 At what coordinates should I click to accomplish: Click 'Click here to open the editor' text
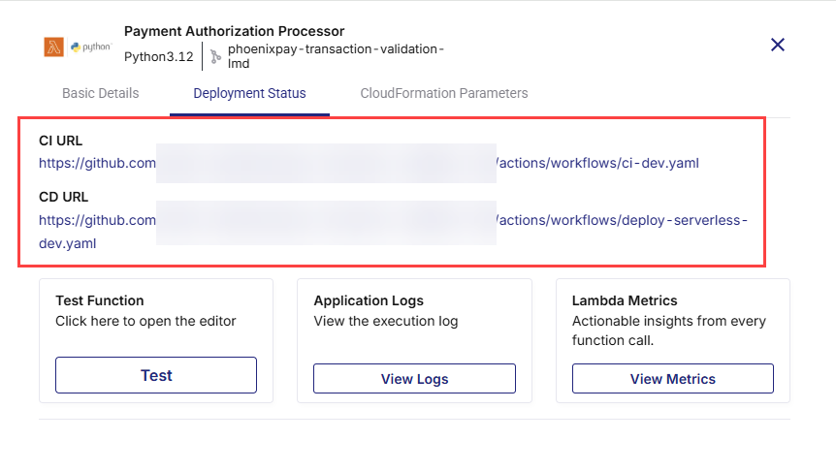[x=145, y=321]
